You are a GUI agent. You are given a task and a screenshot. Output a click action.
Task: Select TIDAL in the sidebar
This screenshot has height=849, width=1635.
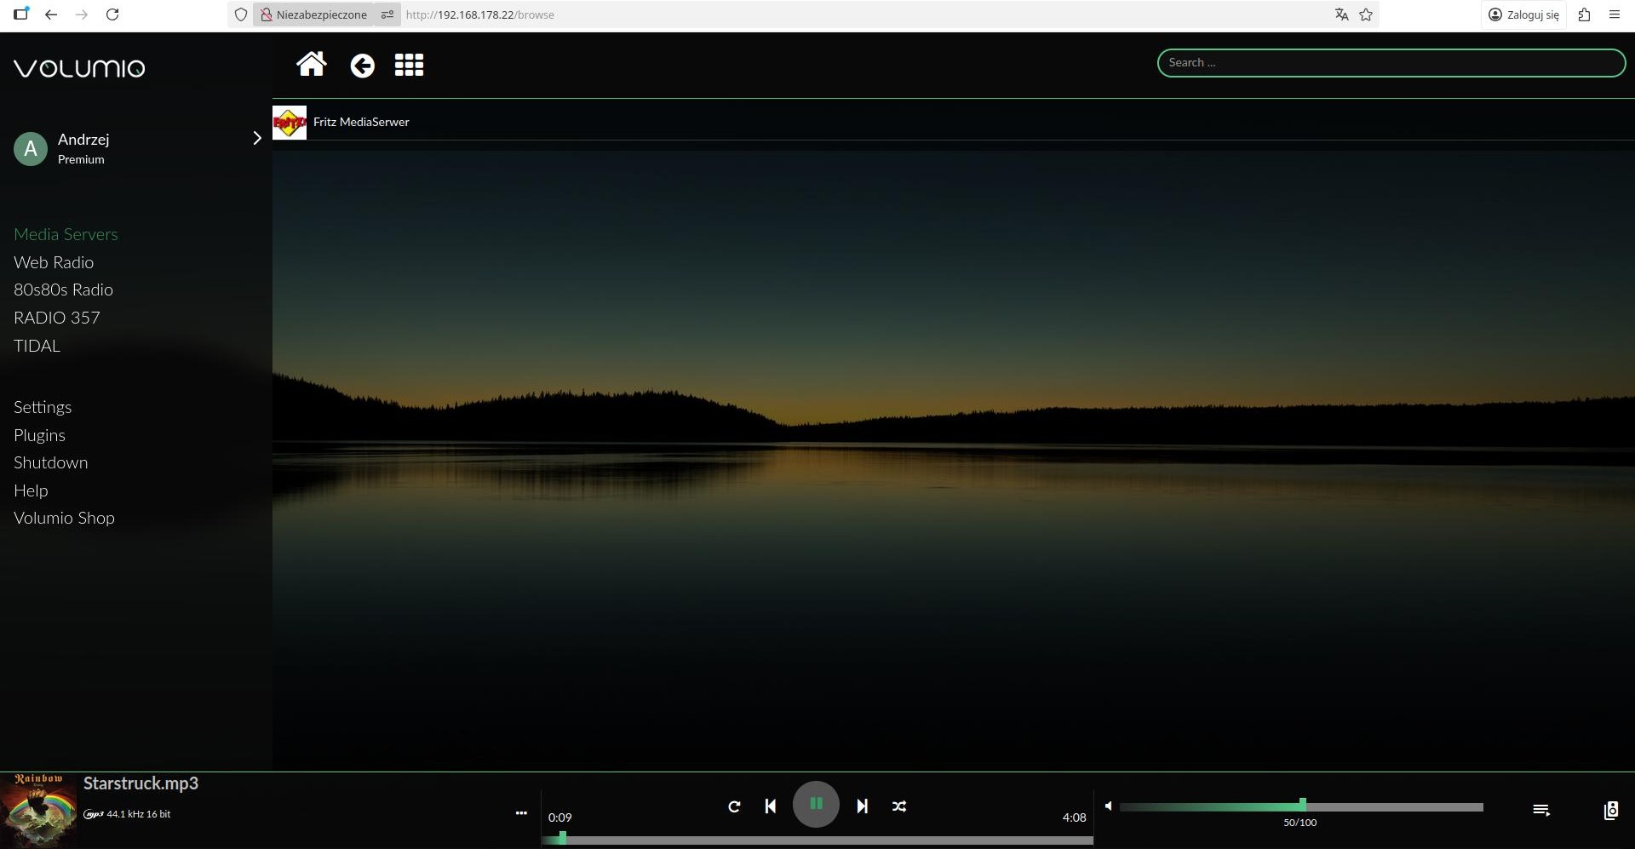coord(37,346)
